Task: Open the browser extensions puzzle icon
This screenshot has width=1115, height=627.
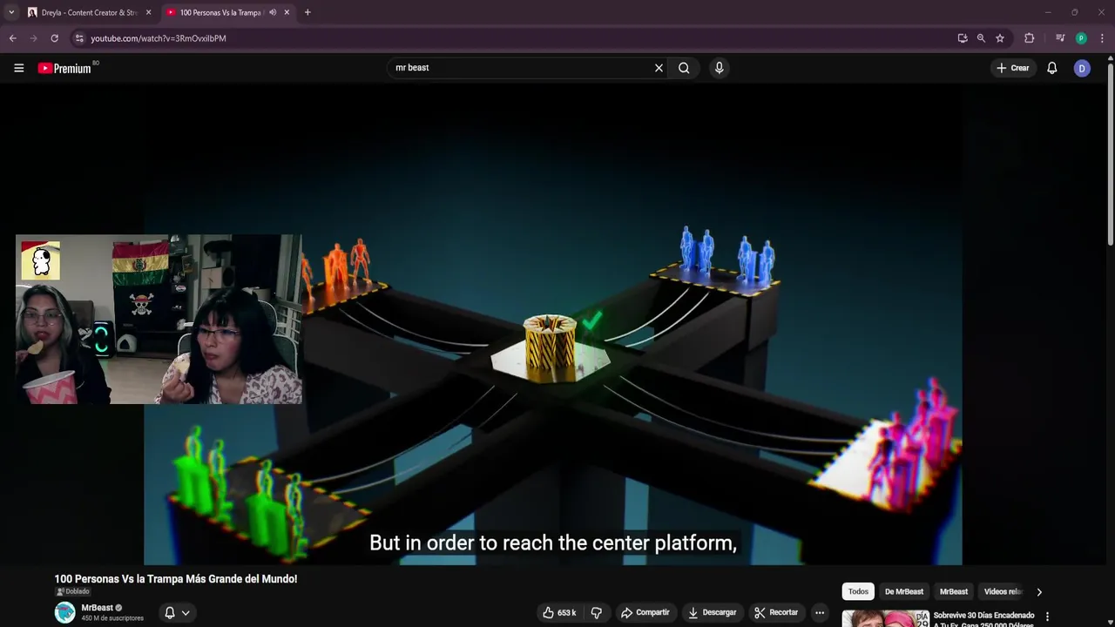Action: pos(1030,38)
